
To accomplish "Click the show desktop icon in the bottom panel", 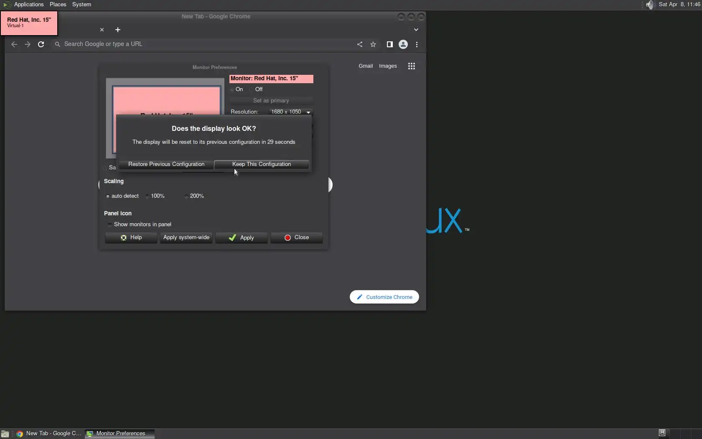I will click(5, 434).
